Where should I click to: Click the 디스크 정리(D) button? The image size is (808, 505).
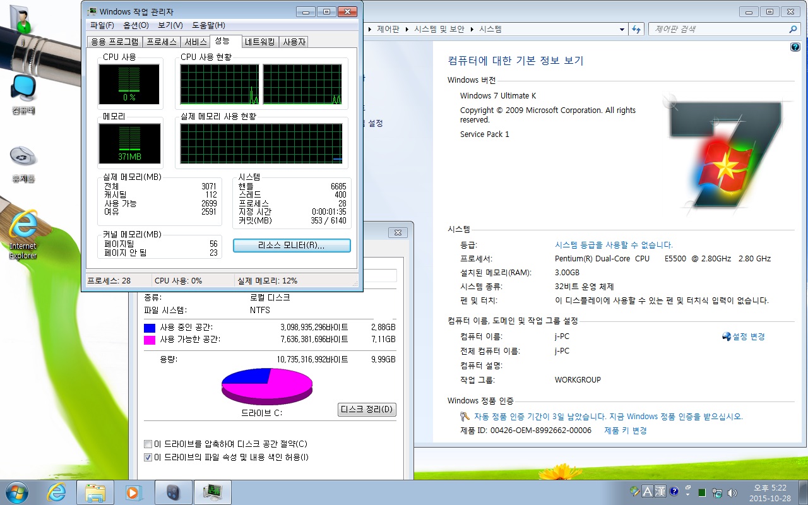[x=367, y=410]
